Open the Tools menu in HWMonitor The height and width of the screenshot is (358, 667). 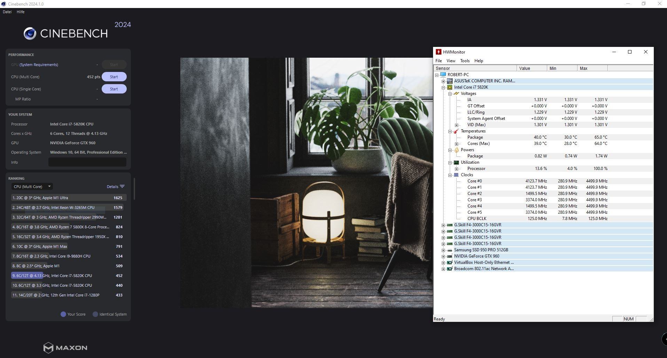[x=465, y=61]
